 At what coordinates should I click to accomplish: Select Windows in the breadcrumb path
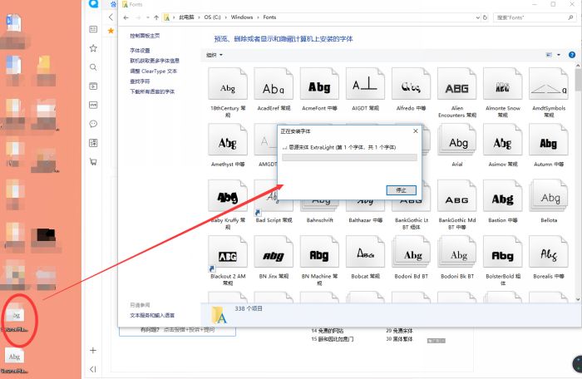coord(242,17)
